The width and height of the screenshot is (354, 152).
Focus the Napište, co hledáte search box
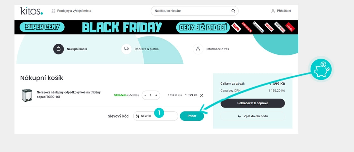(195, 11)
